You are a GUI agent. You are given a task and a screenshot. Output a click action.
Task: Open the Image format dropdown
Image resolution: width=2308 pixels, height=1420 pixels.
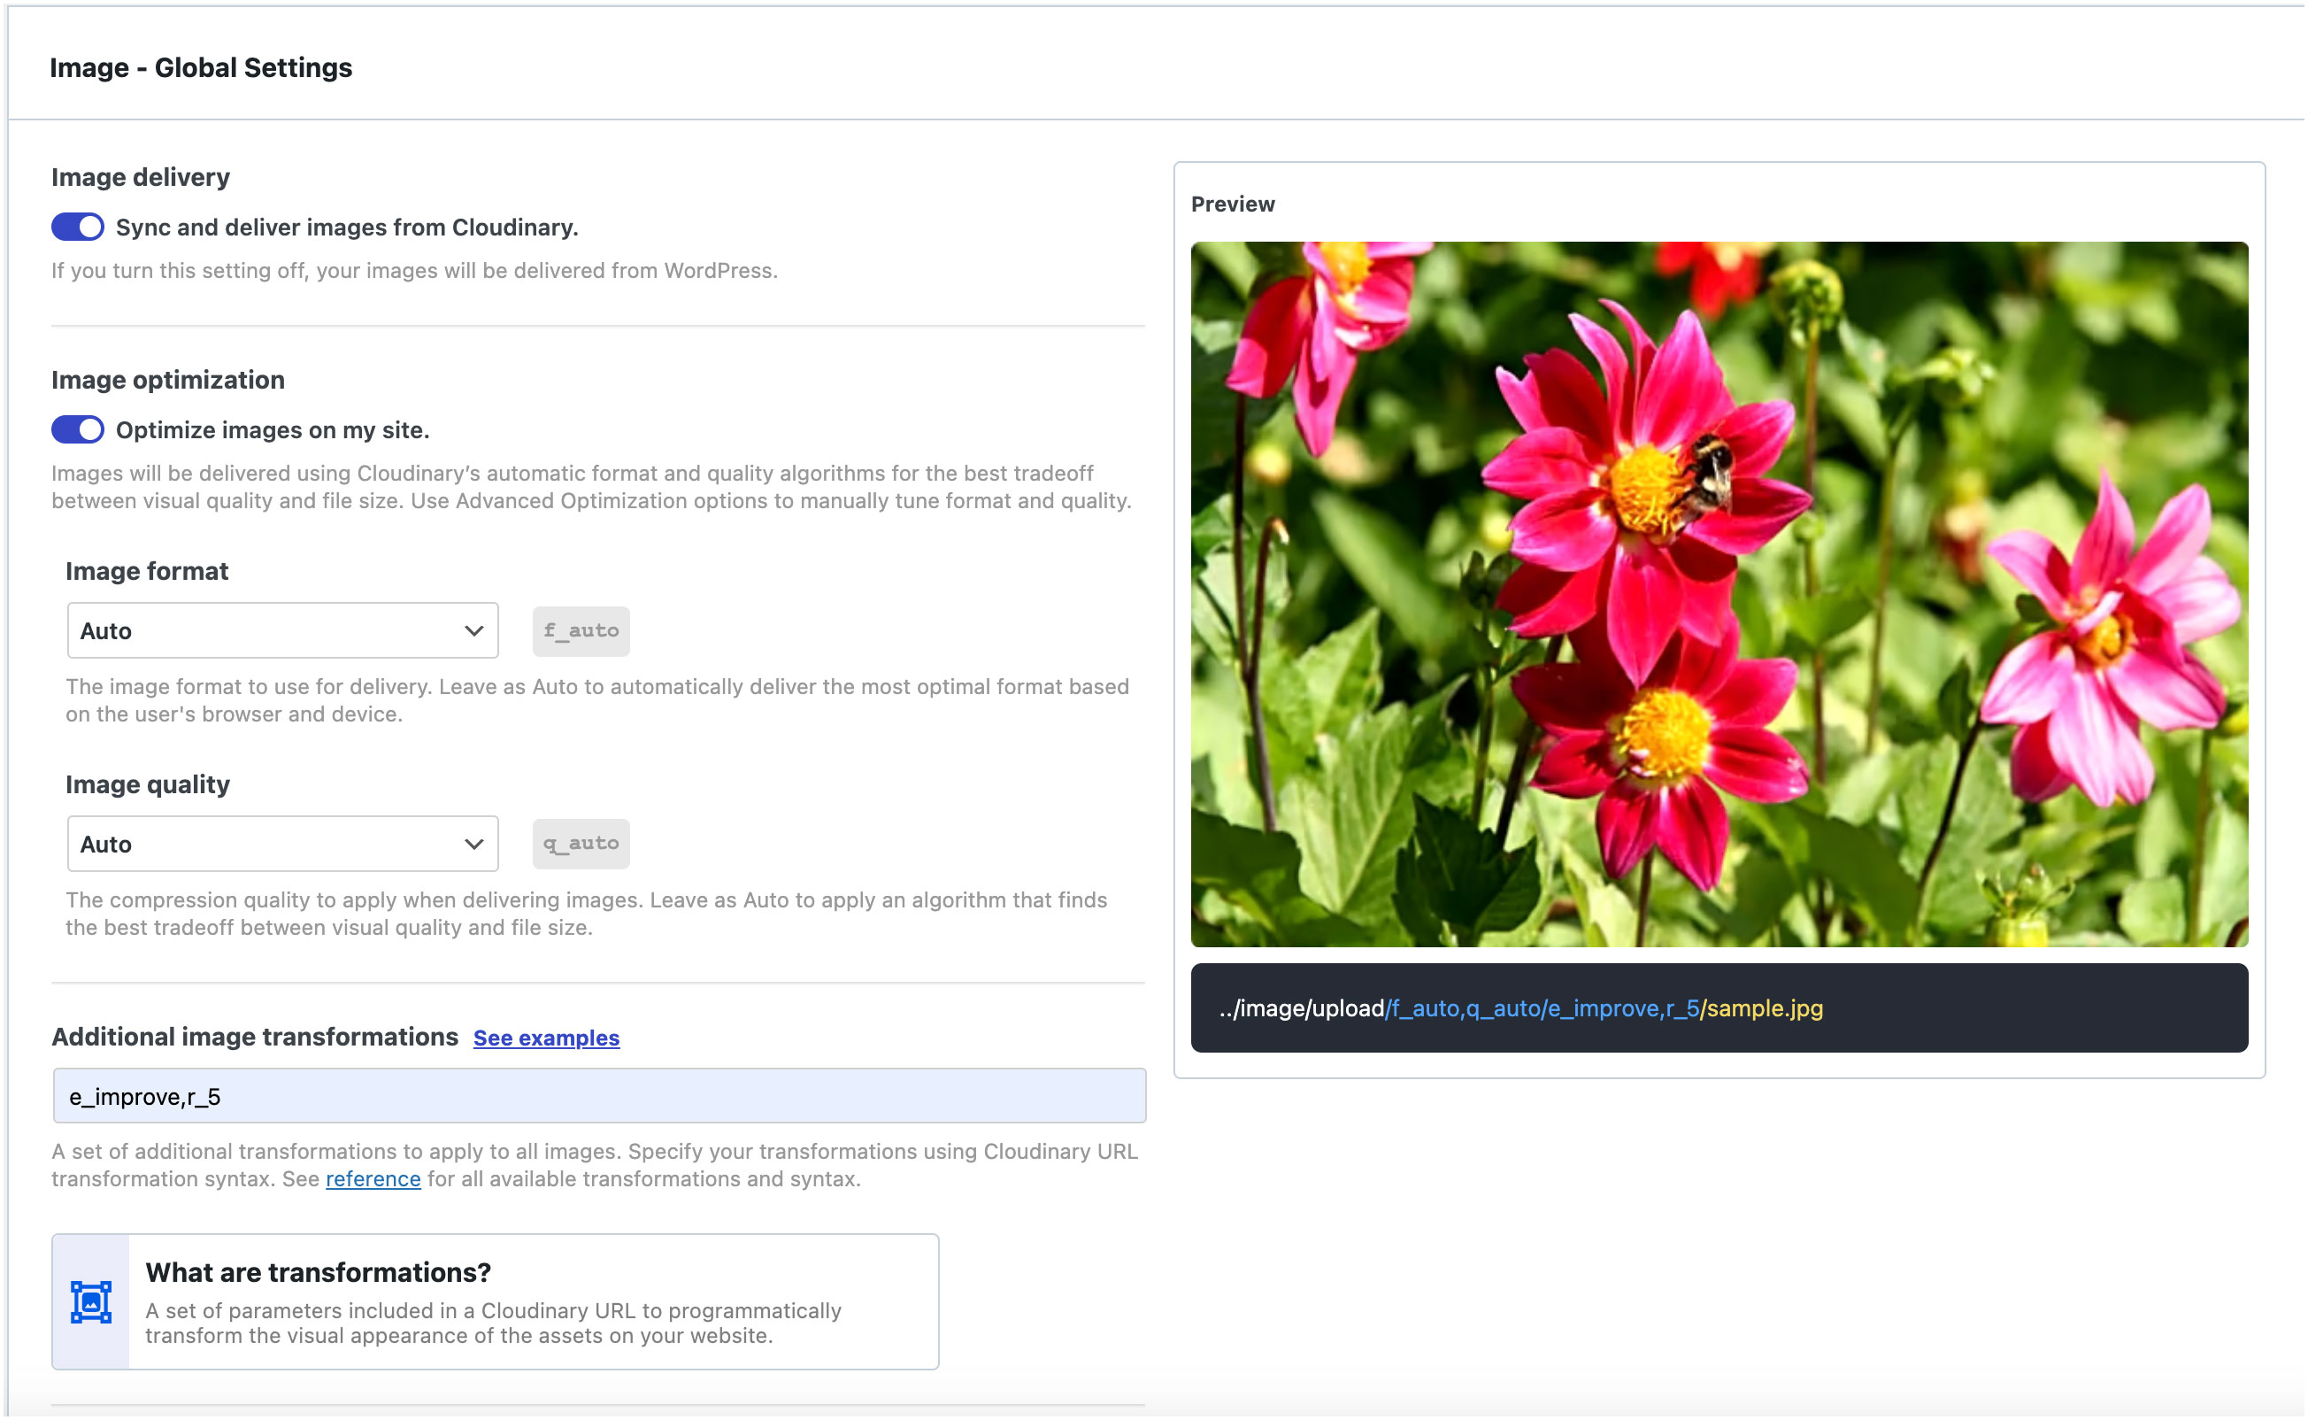[x=282, y=631]
